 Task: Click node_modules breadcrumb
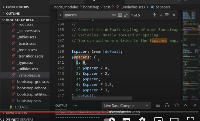click(x=66, y=7)
